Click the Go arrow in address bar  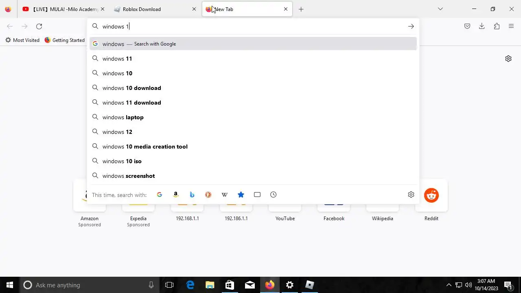(x=411, y=26)
